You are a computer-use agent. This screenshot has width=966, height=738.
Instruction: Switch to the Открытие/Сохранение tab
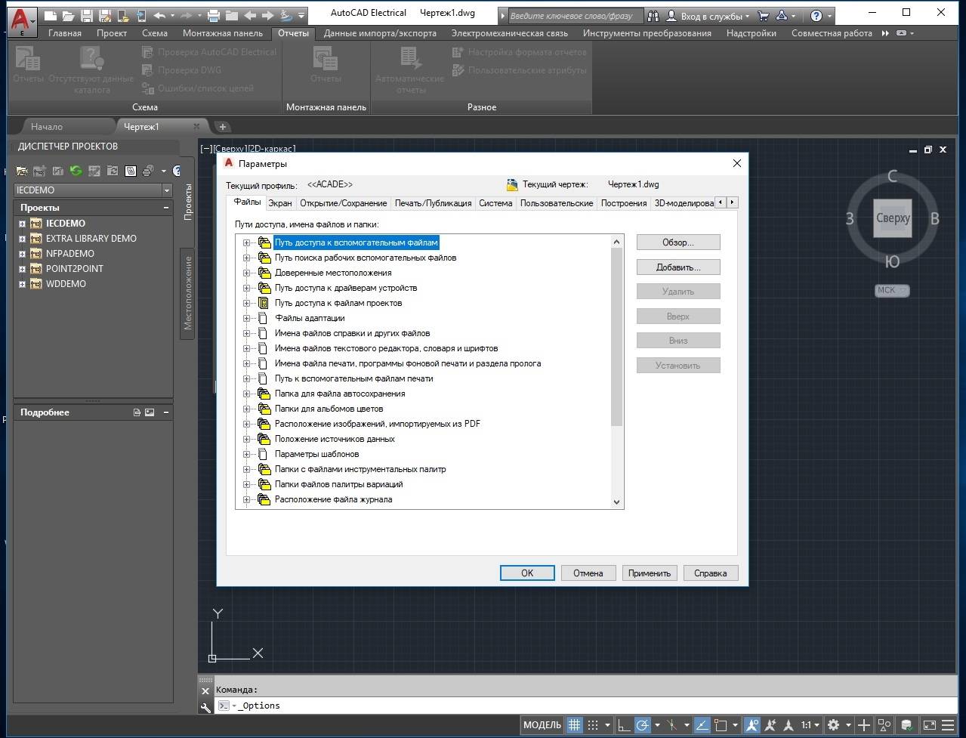[x=344, y=203]
